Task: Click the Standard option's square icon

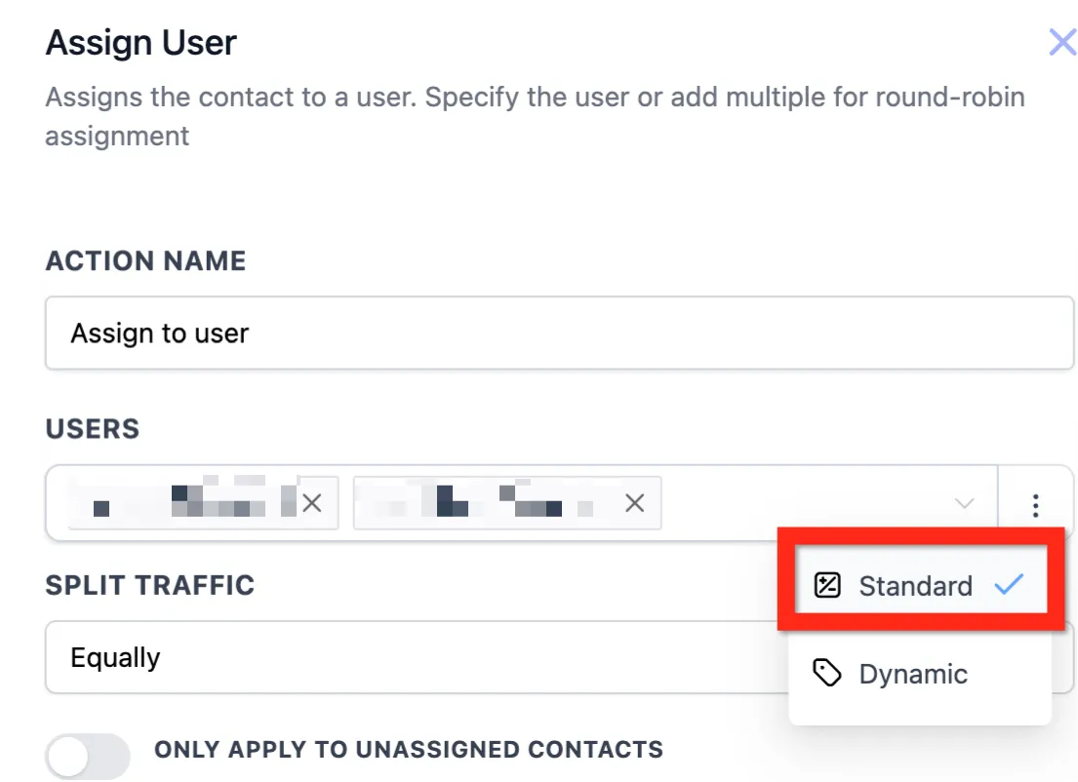Action: [x=827, y=585]
